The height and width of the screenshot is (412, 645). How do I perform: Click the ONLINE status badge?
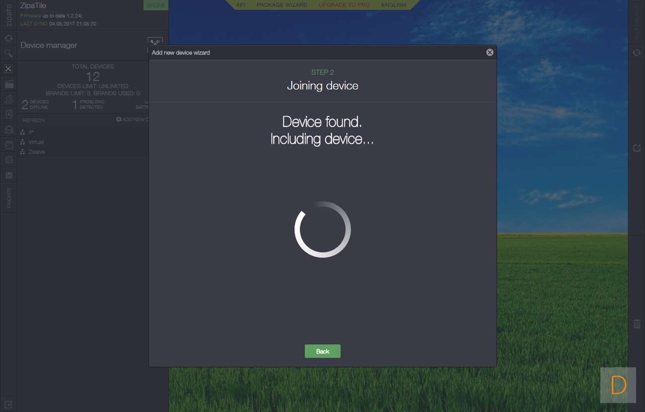click(x=156, y=5)
